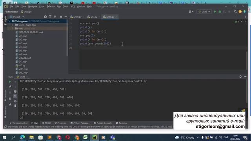
Task: Toggle scroll to end in Run panel
Action: point(15,96)
